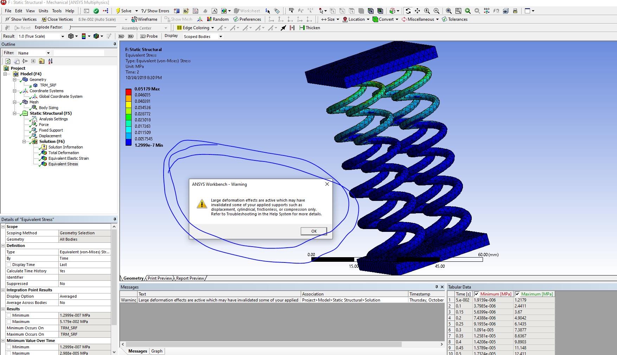
Task: Switch to the Report Preview tab
Action: pyautogui.click(x=190, y=278)
